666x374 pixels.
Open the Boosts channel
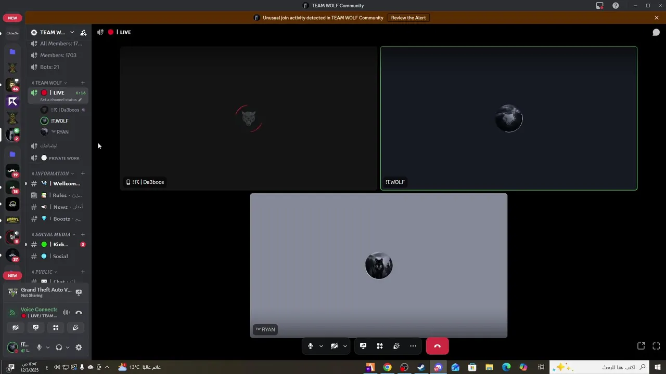pyautogui.click(x=58, y=219)
